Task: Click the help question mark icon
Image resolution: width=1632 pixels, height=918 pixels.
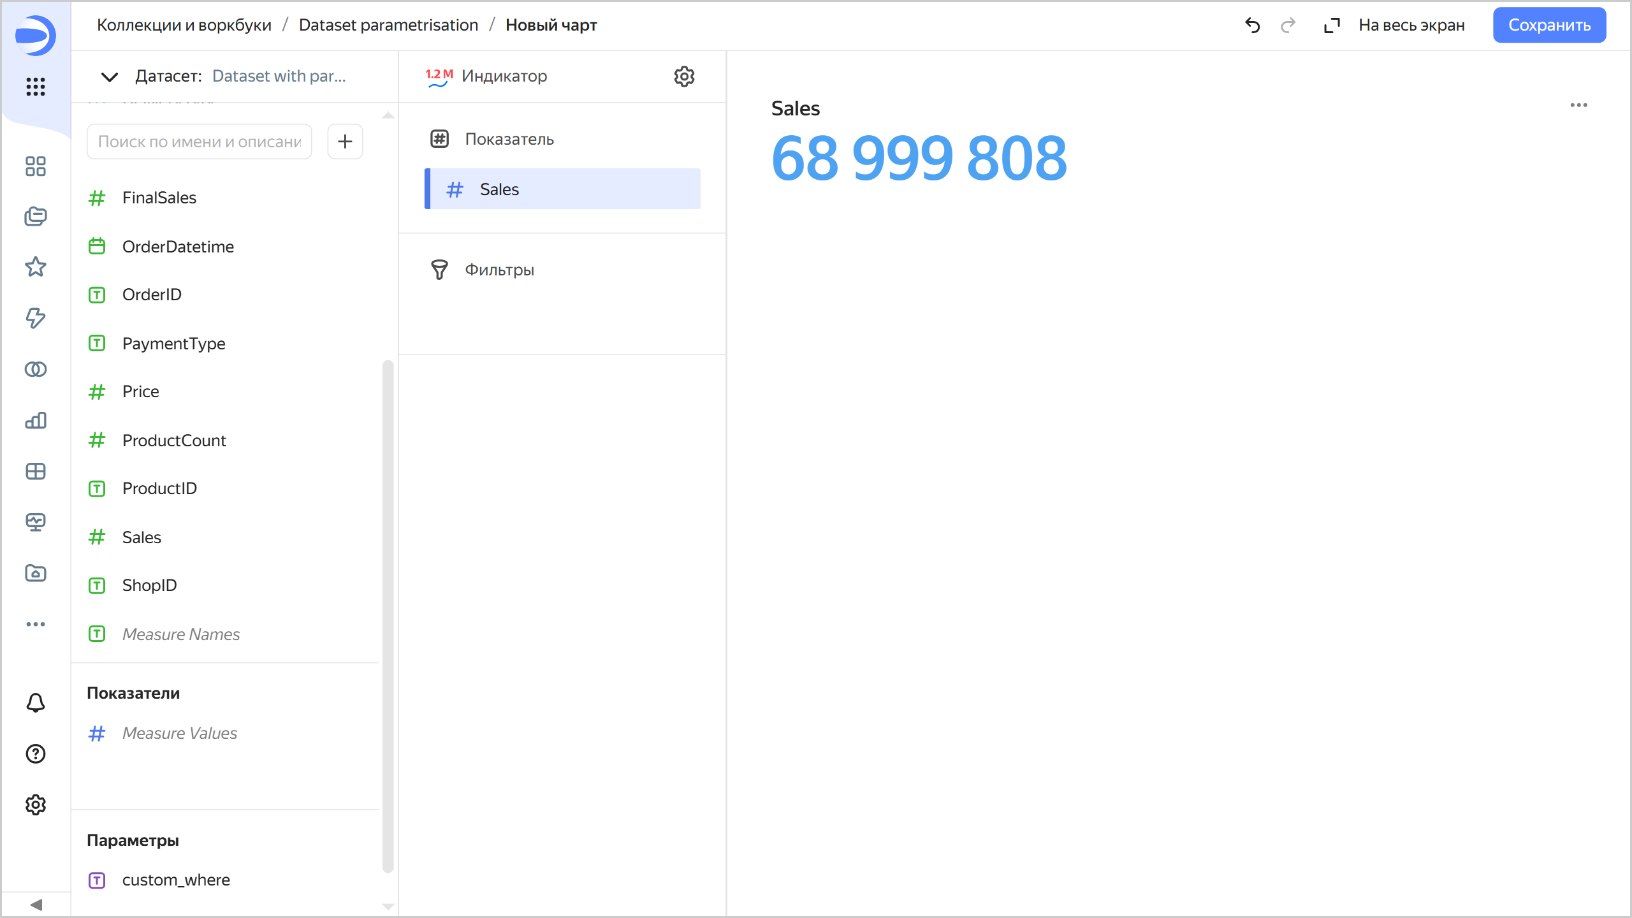Action: [x=36, y=754]
